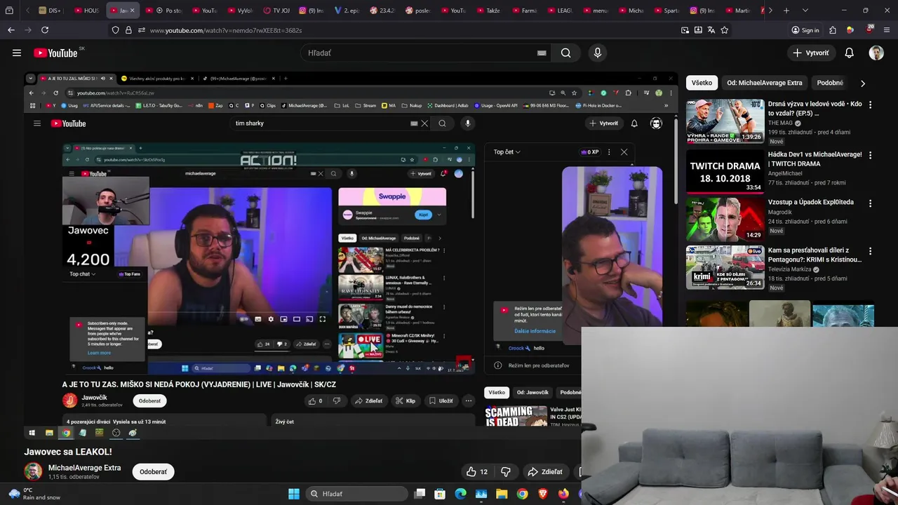Open the YouTube account avatar menu
Image resolution: width=898 pixels, height=505 pixels.
876,53
